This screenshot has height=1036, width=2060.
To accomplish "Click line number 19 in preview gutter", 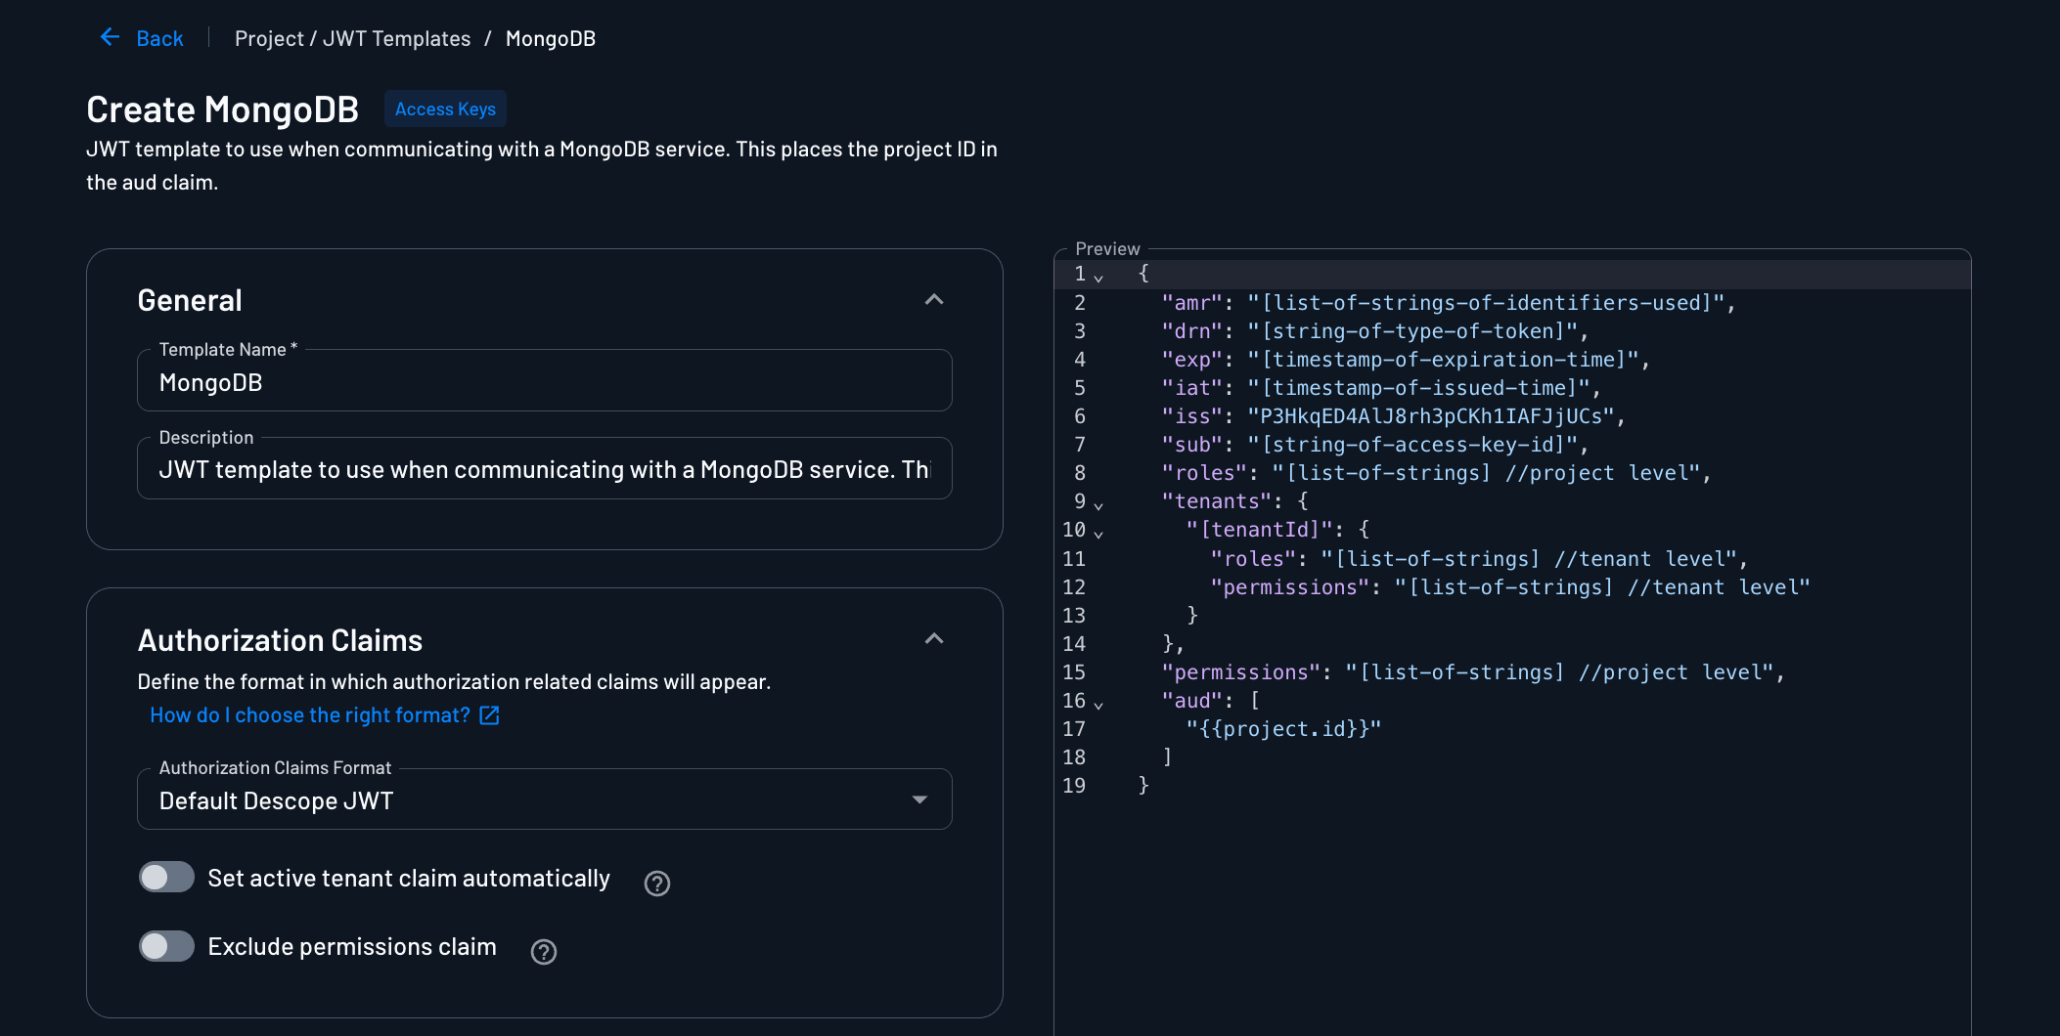I will coord(1074,786).
